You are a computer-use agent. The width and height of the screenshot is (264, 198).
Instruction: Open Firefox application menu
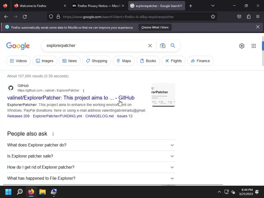(258, 16)
